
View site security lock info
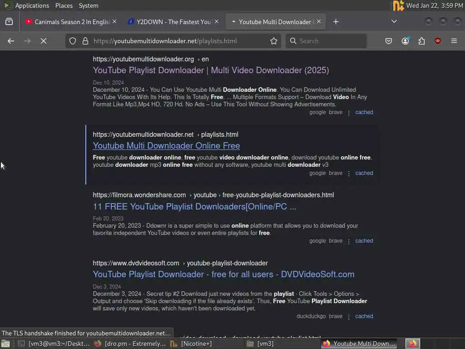click(85, 41)
